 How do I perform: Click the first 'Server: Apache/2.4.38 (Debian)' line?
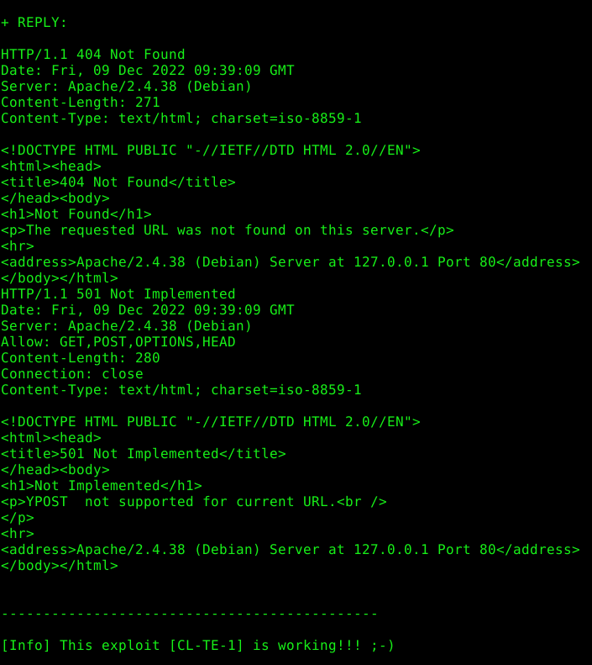(126, 87)
